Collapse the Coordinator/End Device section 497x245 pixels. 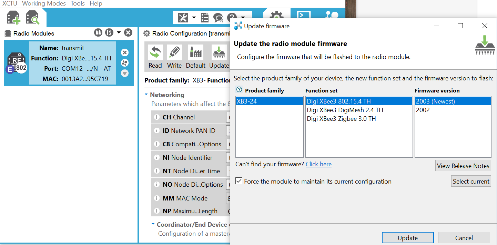coord(153,224)
